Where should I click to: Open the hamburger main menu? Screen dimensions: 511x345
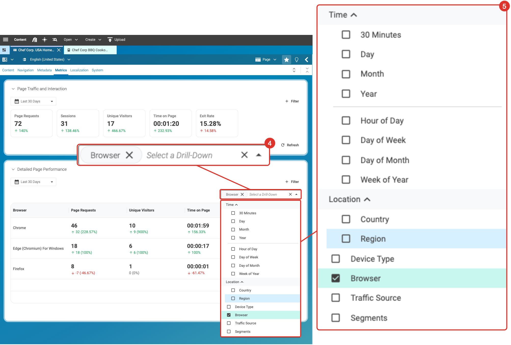tap(6, 39)
